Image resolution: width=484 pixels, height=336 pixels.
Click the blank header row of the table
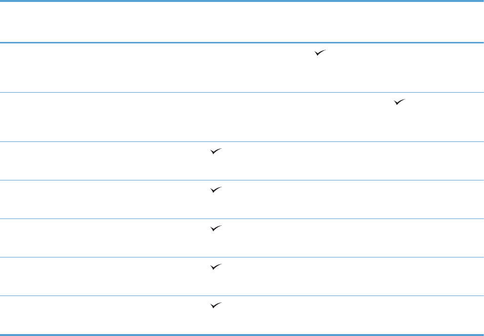point(242,22)
